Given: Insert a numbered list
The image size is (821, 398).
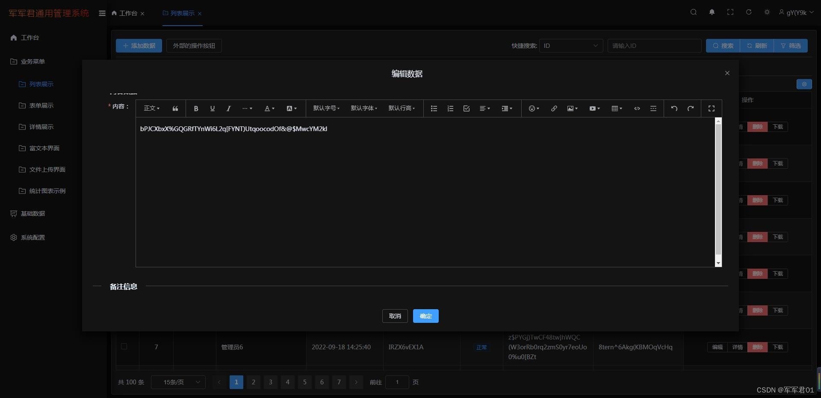Looking at the screenshot, I should [450, 108].
